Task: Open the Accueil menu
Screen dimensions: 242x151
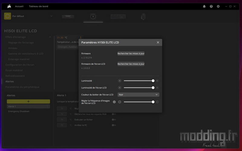Action: pos(19,6)
